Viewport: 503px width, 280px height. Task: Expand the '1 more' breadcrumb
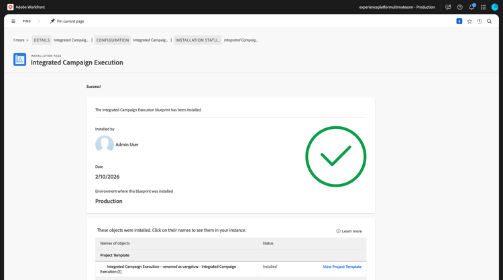(x=21, y=40)
